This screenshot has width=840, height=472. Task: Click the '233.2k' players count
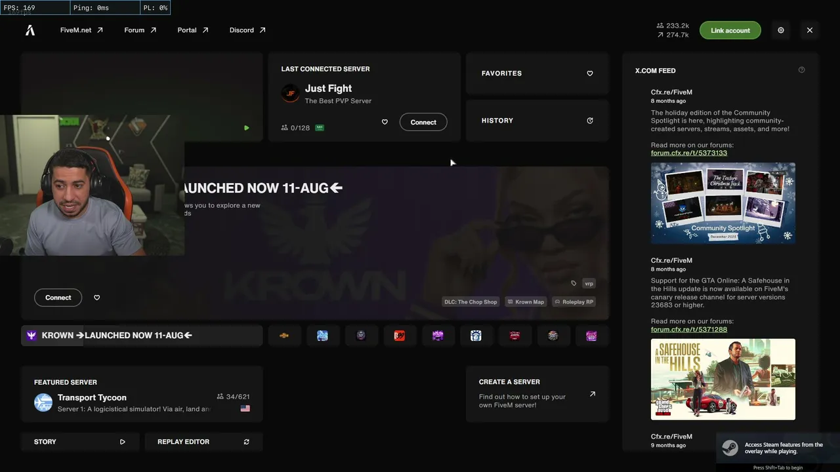click(x=678, y=26)
